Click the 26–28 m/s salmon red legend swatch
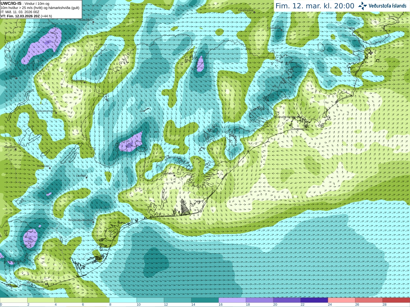Viewport: 410px width, 307px height. [x=369, y=300]
